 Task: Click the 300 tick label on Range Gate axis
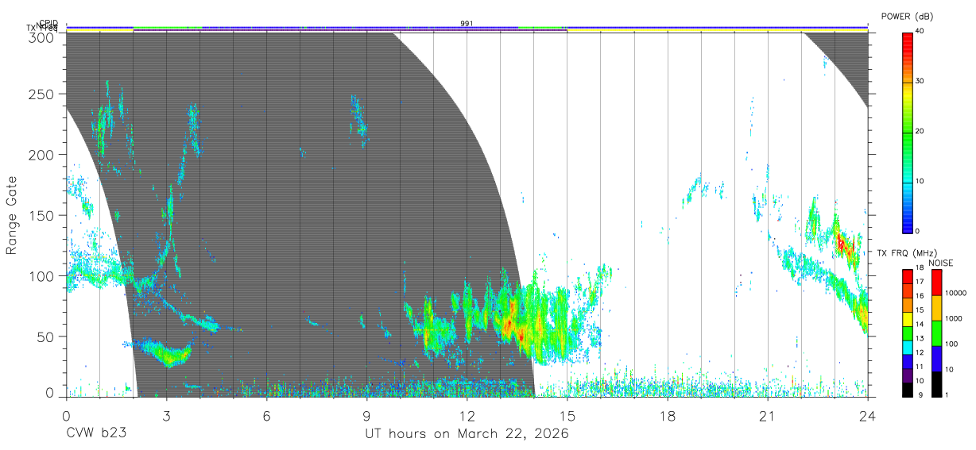(42, 37)
